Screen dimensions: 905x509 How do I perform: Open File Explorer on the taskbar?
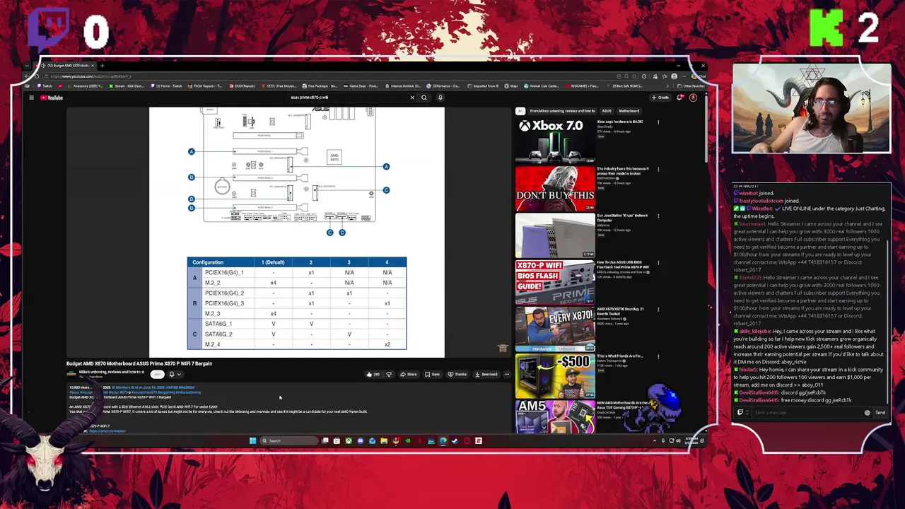pyautogui.click(x=384, y=440)
